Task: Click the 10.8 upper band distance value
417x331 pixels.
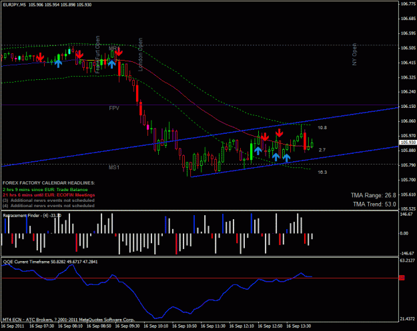Action: click(x=322, y=128)
